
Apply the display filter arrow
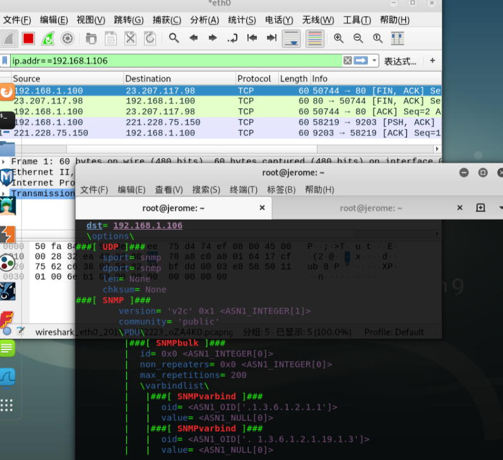click(361, 61)
